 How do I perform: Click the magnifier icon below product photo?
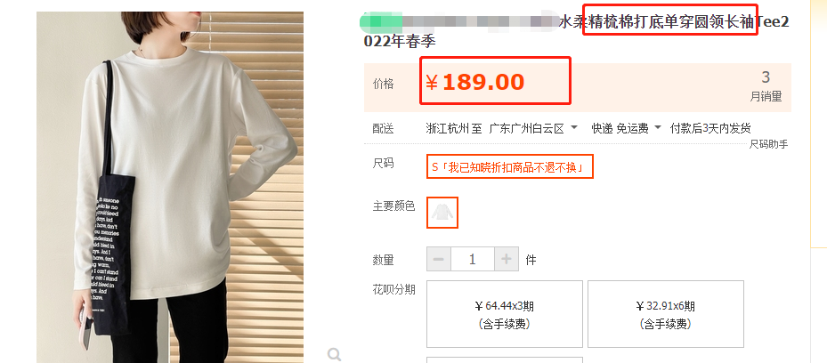coord(334,355)
